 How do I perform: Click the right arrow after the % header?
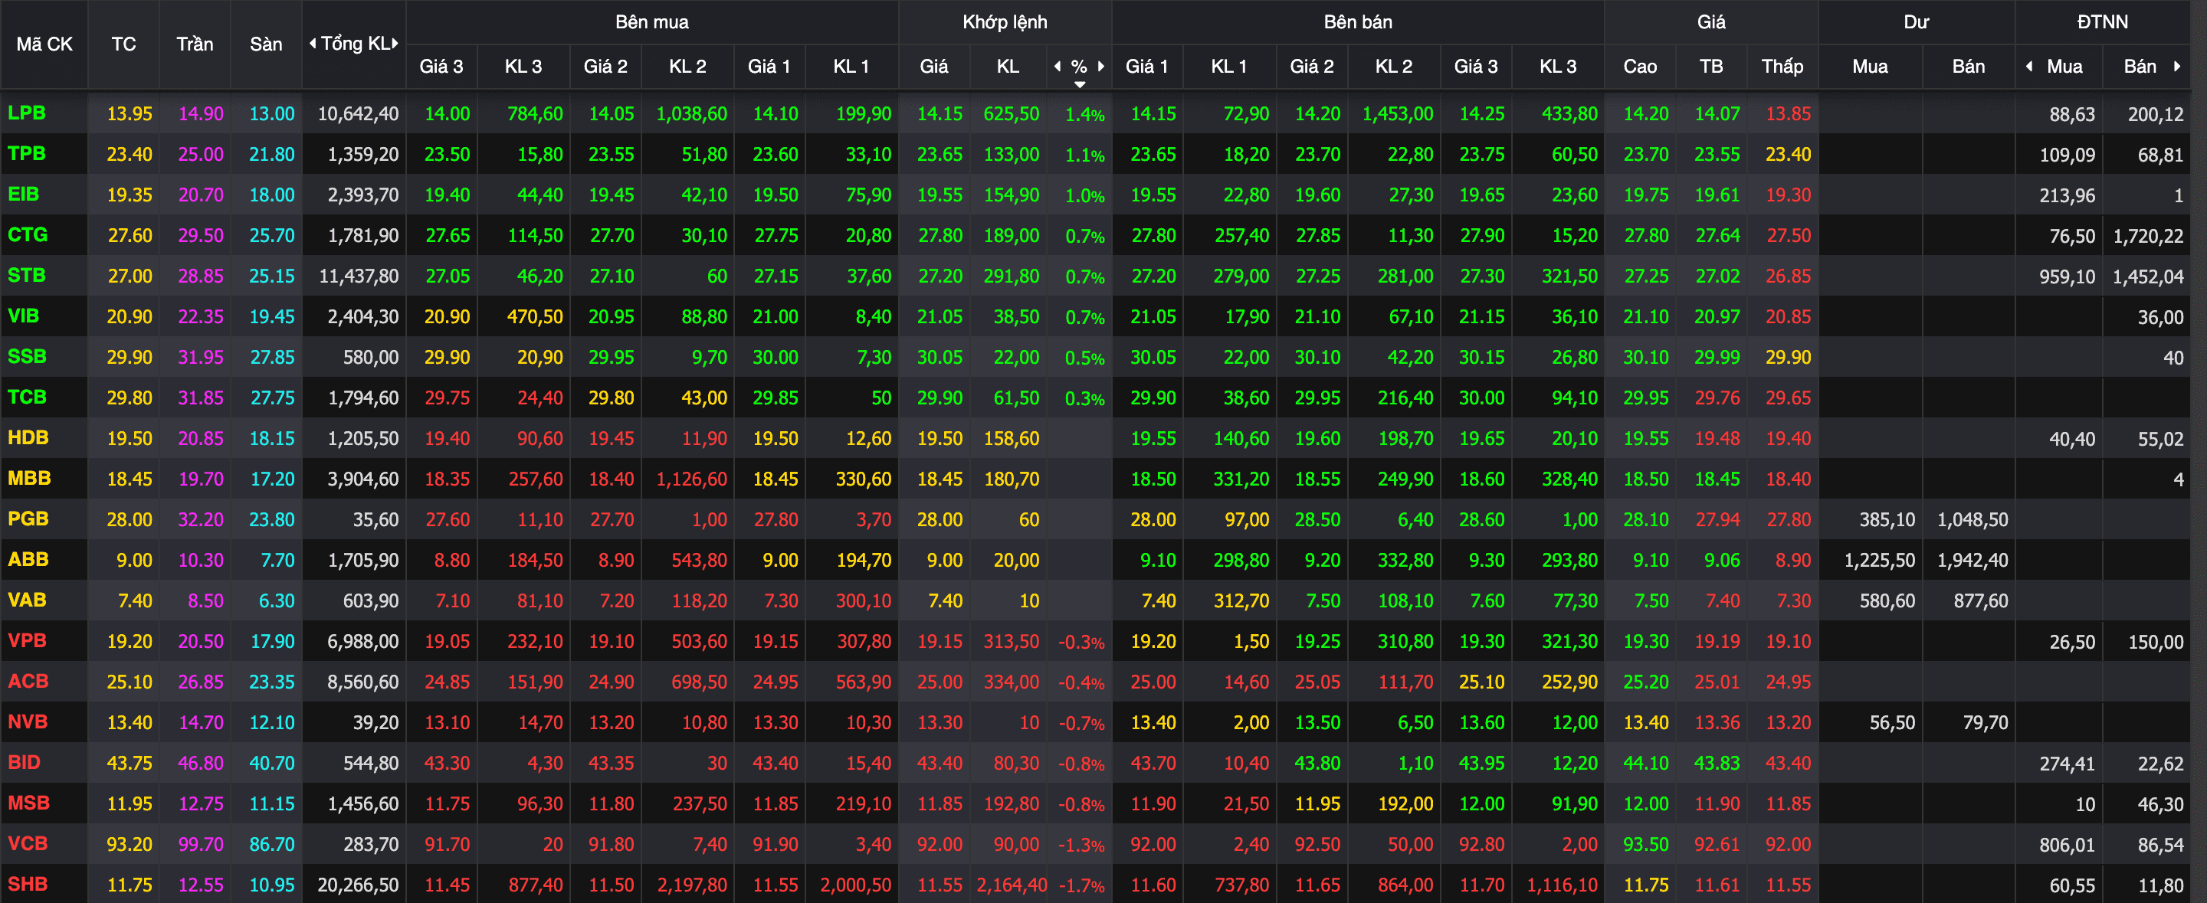(x=1101, y=66)
